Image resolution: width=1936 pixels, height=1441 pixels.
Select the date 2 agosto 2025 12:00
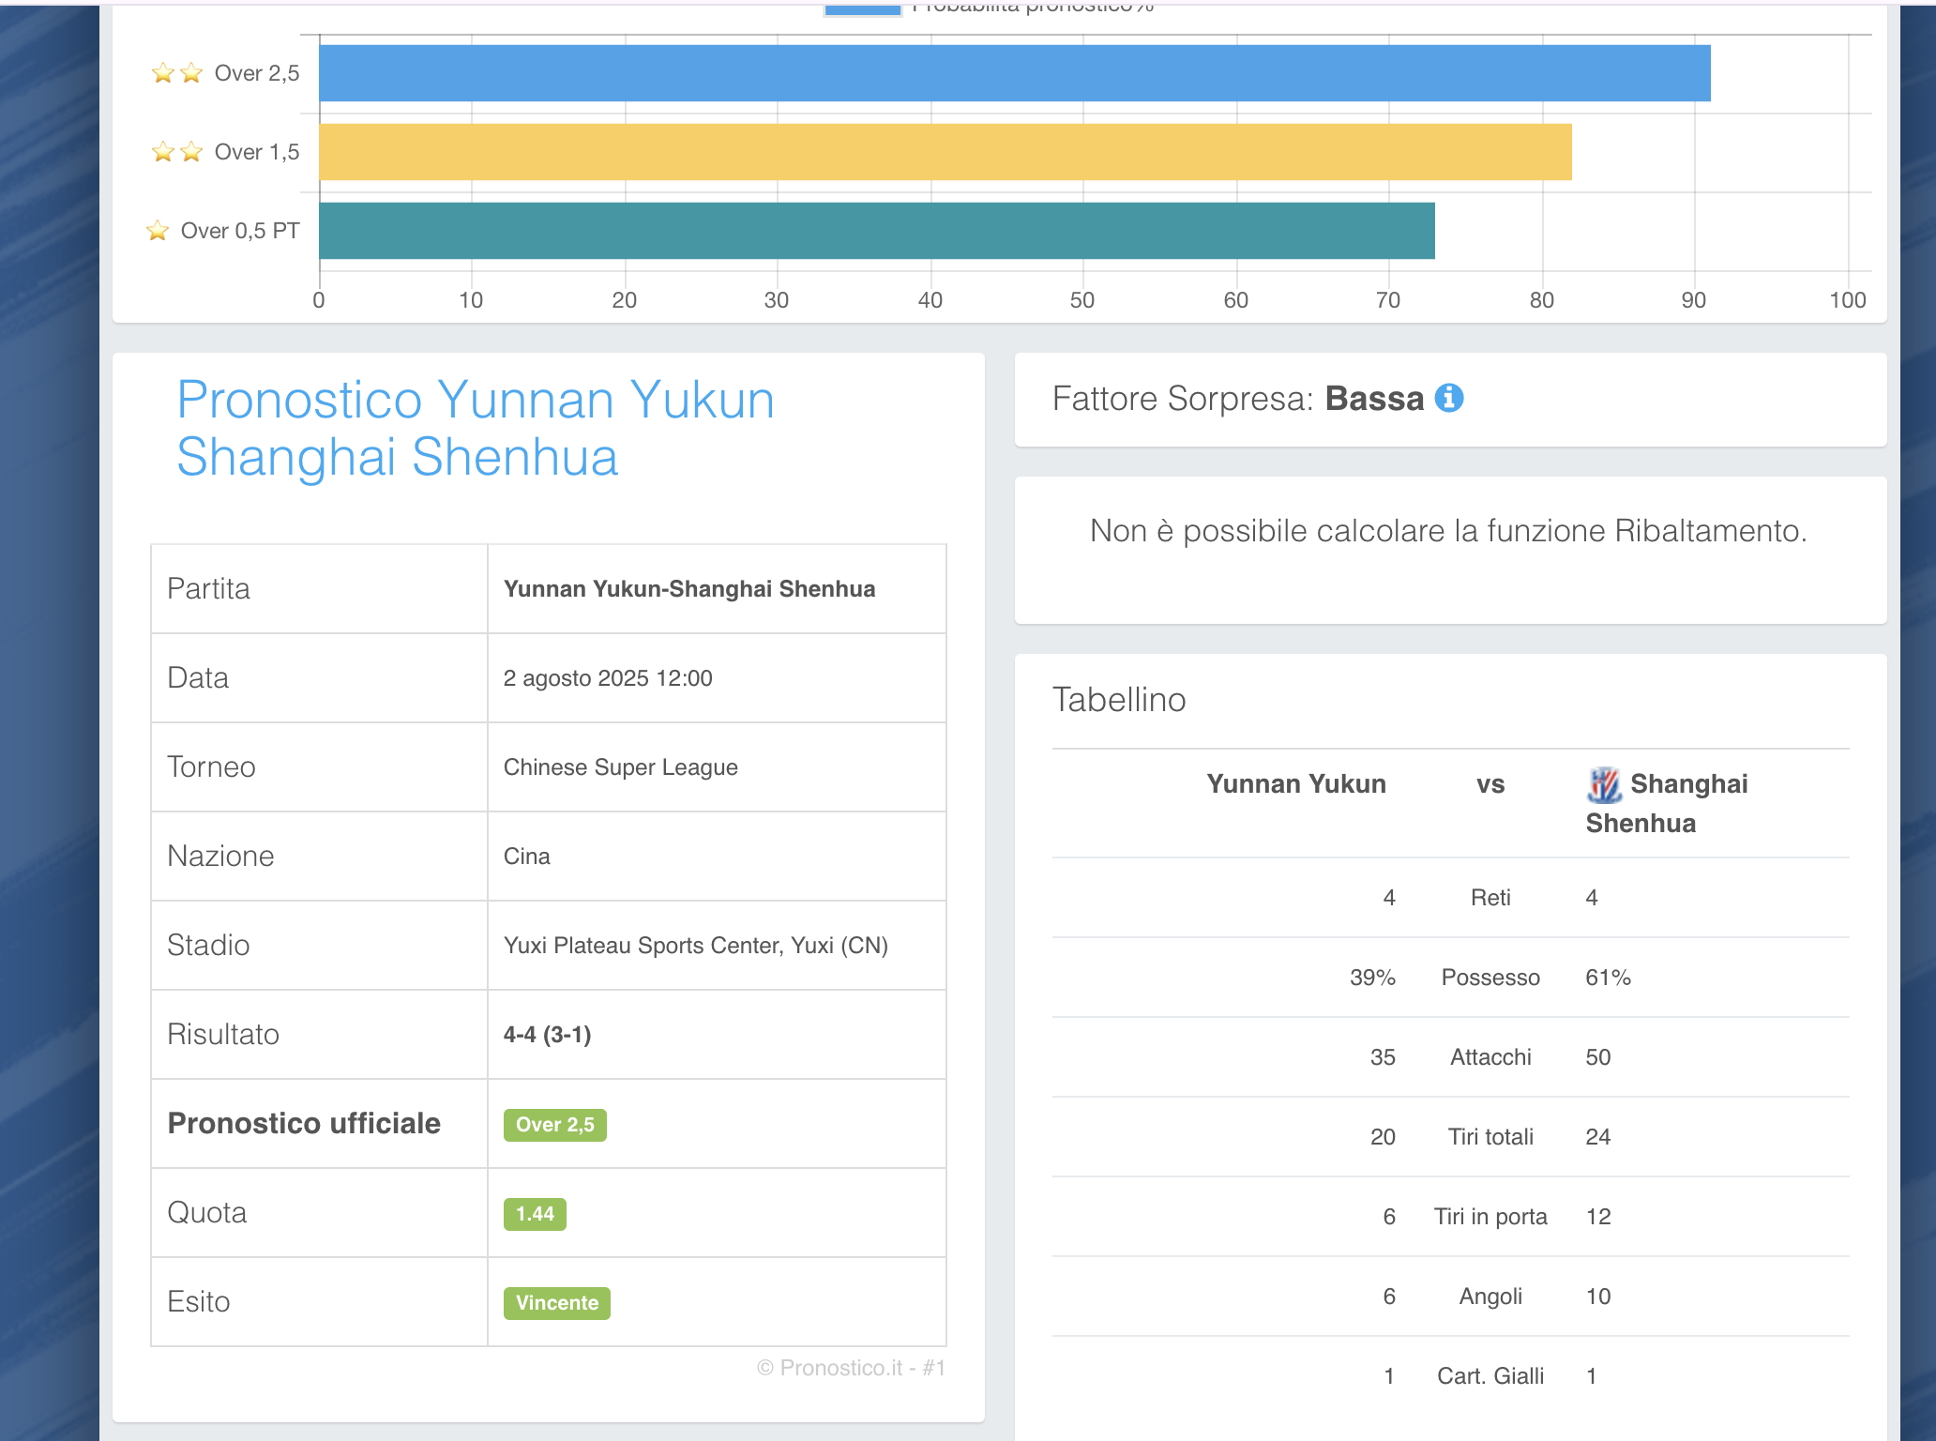click(608, 678)
